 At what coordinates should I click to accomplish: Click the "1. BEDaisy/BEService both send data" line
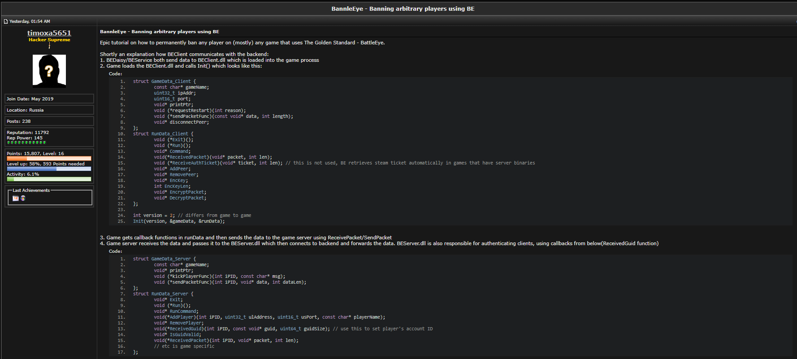click(x=209, y=60)
